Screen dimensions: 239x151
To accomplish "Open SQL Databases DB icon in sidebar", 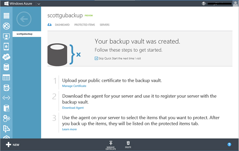I will (x=6, y=67).
